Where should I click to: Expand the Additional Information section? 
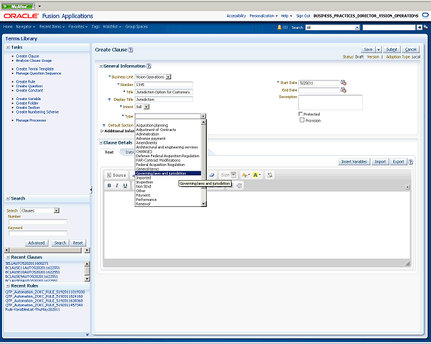102,131
